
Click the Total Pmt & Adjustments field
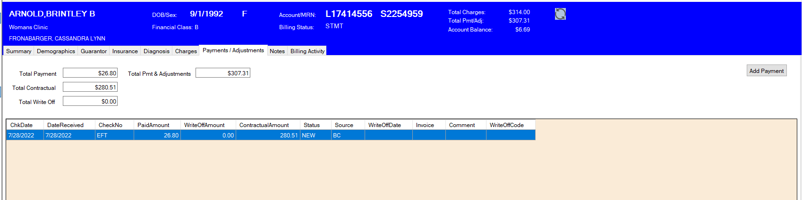coord(222,73)
